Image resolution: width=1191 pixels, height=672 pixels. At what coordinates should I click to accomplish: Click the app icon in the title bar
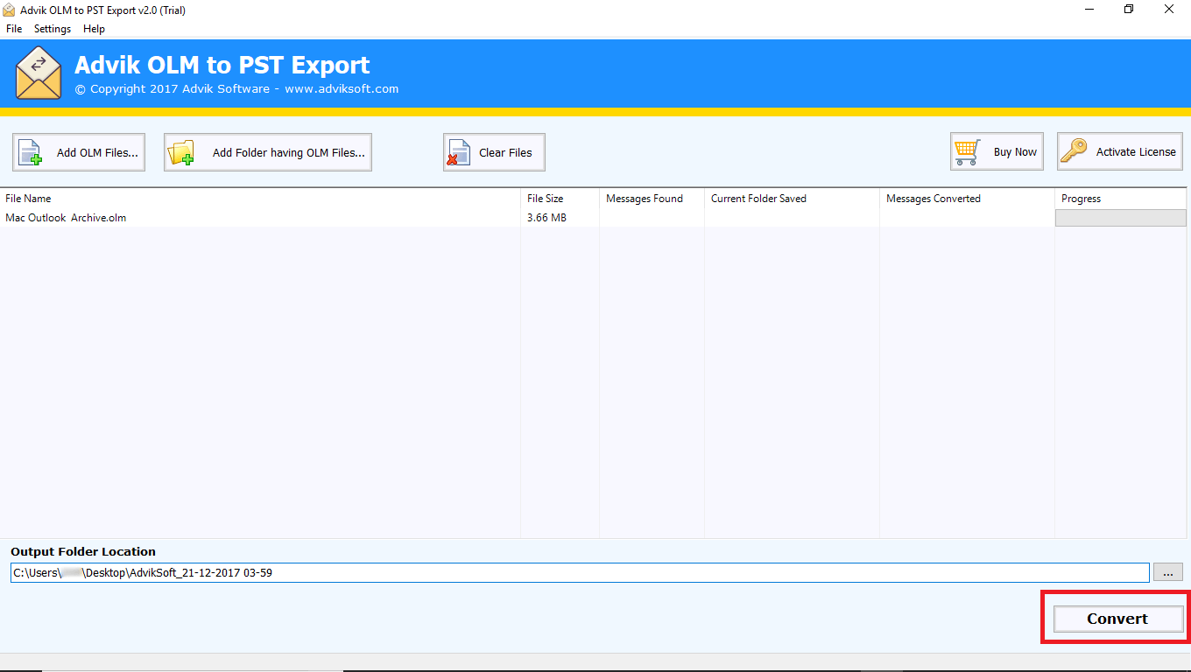click(10, 10)
